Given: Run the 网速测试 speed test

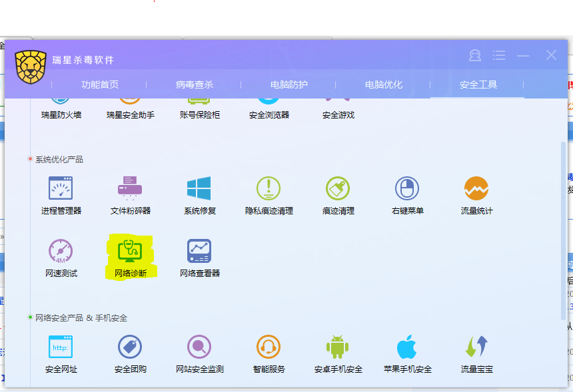Looking at the screenshot, I should pos(61,258).
